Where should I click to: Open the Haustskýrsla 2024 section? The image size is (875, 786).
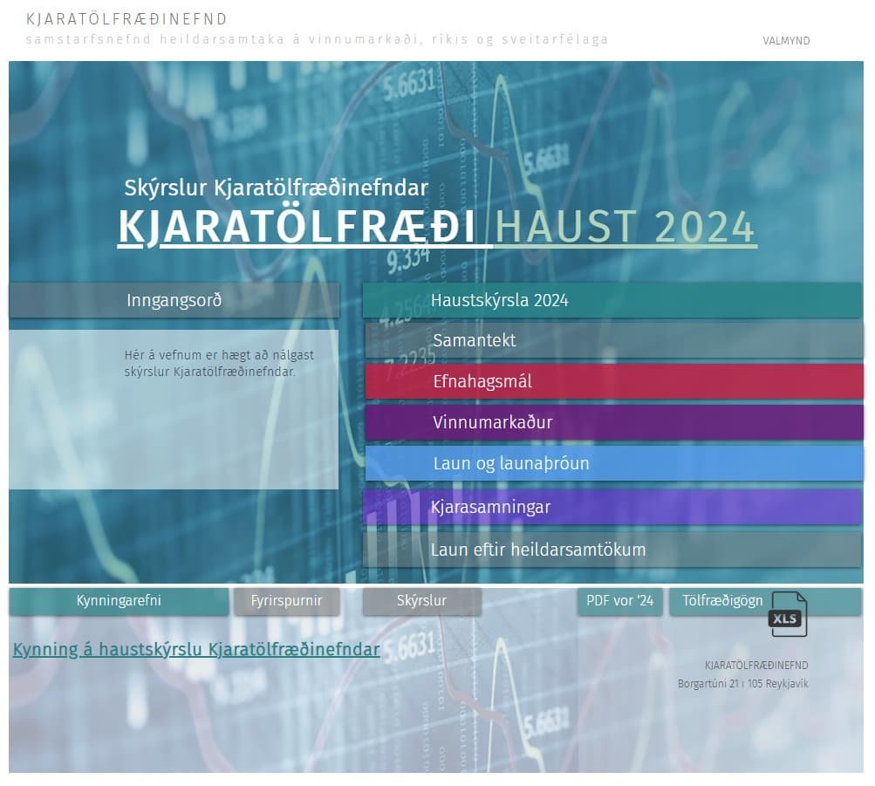(x=612, y=300)
